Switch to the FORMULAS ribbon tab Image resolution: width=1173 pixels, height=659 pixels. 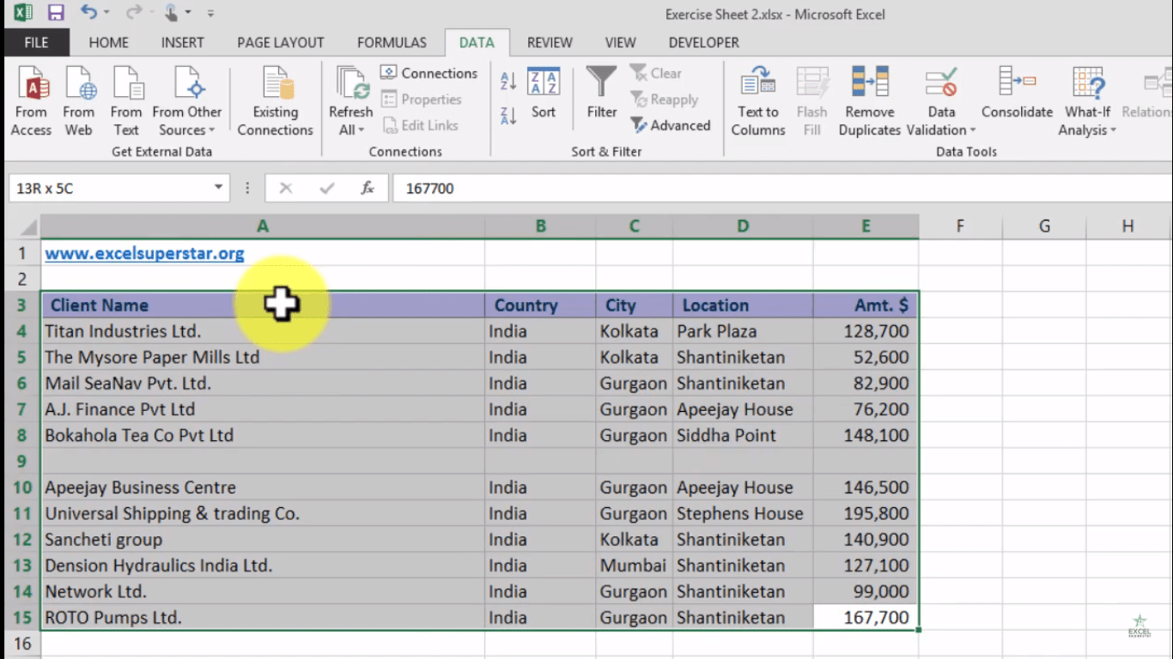tap(392, 42)
